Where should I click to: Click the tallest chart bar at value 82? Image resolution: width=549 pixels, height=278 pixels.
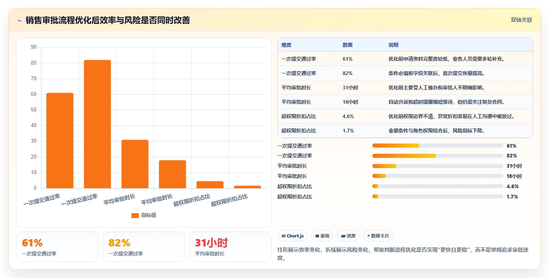97,124
